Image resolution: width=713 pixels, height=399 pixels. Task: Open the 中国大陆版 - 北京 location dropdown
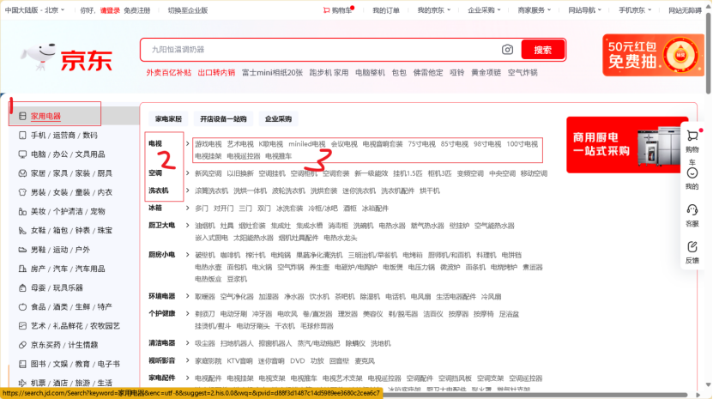click(34, 10)
